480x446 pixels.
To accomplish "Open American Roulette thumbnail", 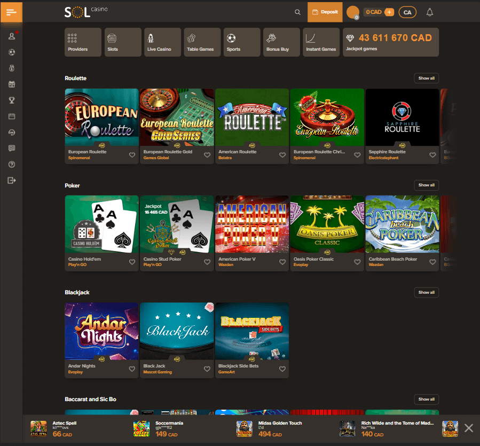I will (x=252, y=117).
